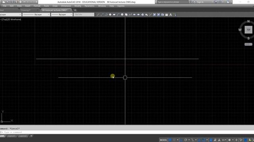Switch to the Drawing1 tab
254x142 pixels.
pos(25,10)
